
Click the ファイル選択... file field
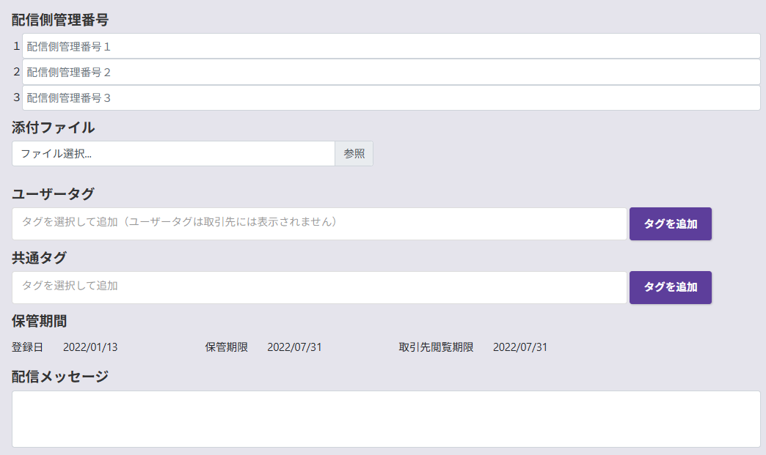[x=173, y=154]
